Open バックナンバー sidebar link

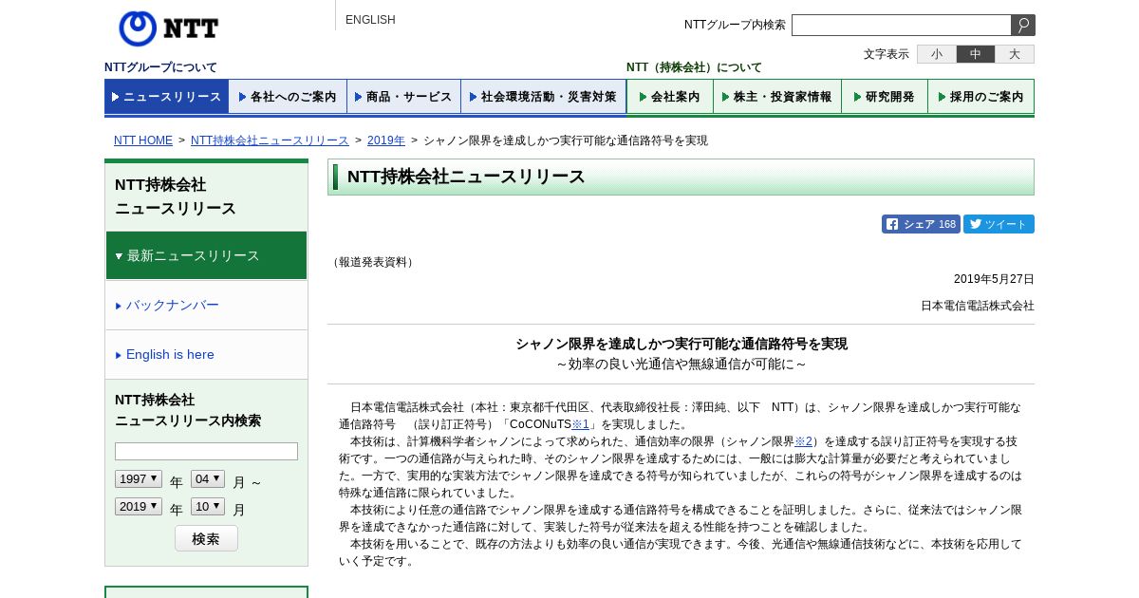tap(172, 305)
